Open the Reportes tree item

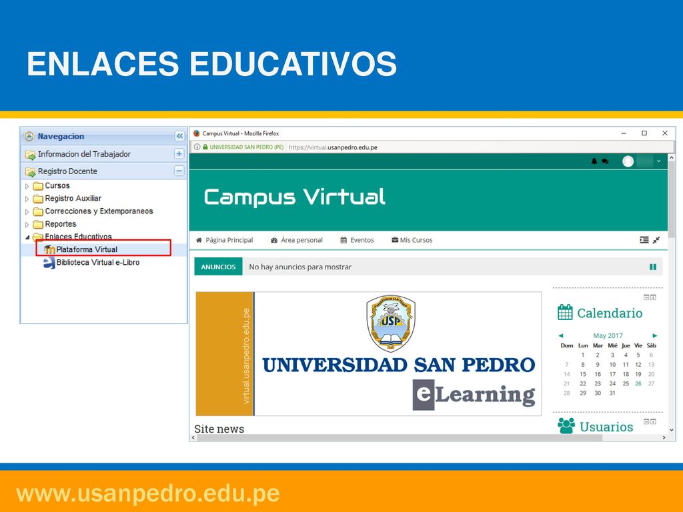[x=61, y=224]
